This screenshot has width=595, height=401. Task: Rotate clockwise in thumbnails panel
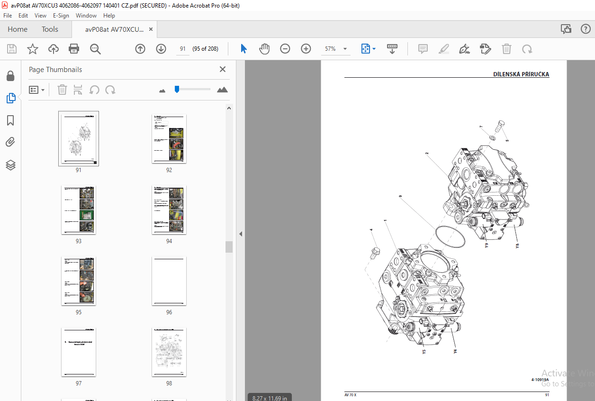110,90
